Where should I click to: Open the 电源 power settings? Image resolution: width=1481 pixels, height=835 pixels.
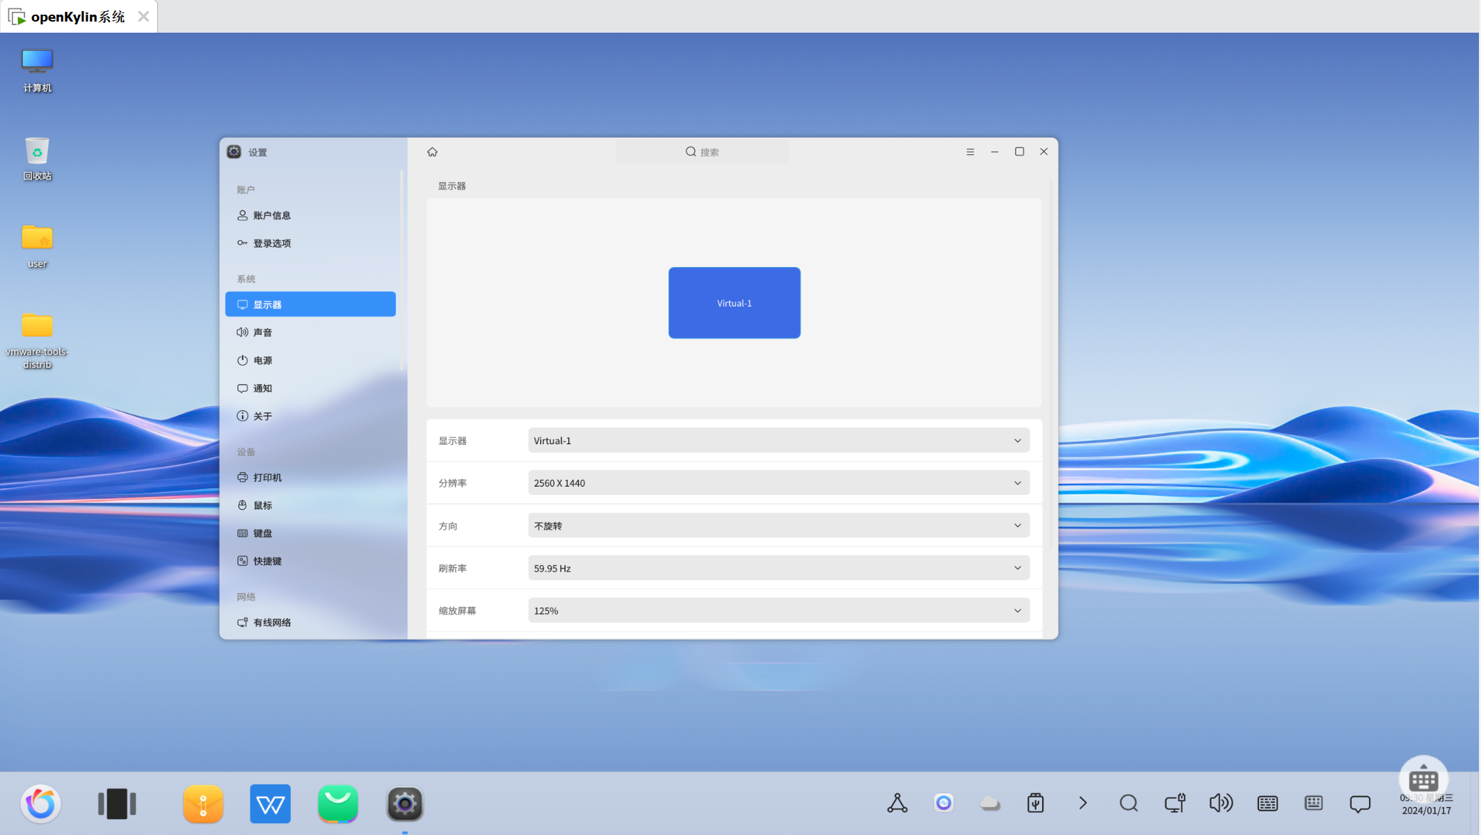[x=310, y=360]
